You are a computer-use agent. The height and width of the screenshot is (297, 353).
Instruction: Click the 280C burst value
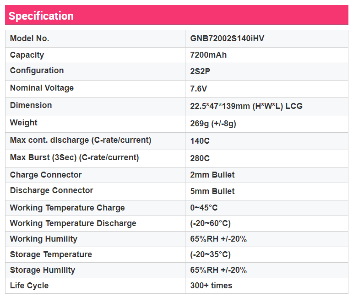click(x=200, y=158)
